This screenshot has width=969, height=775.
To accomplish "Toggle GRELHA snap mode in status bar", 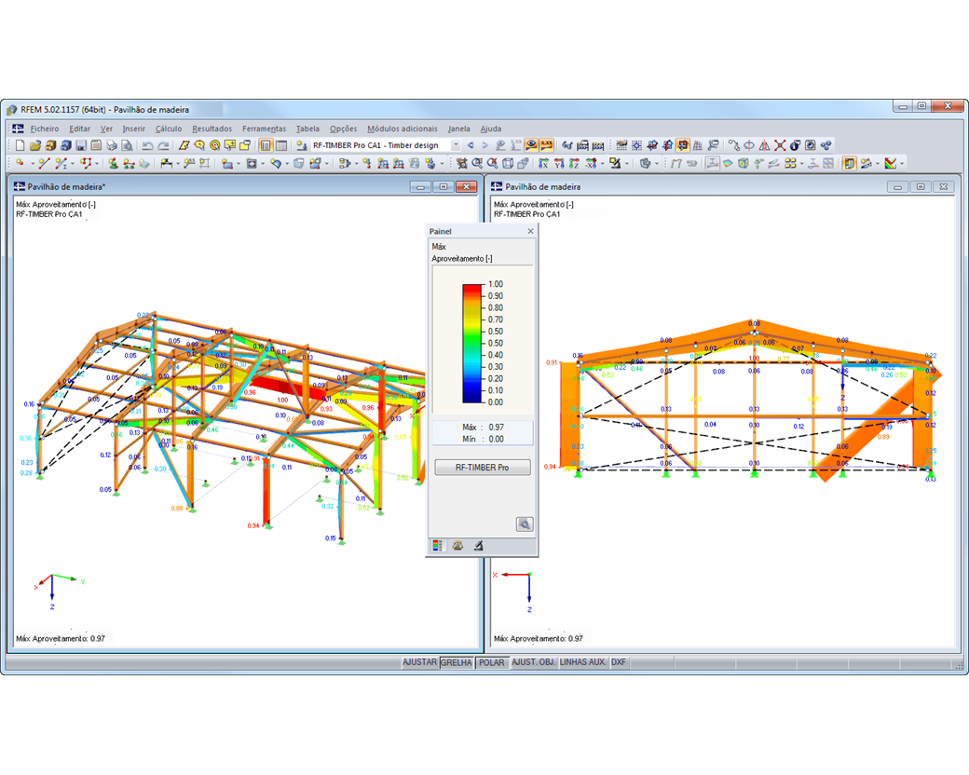I will (x=457, y=662).
